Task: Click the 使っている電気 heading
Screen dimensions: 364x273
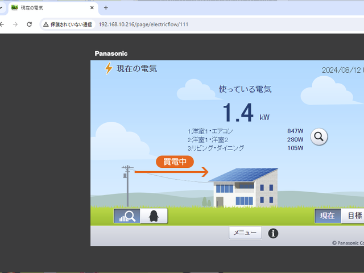Action: (x=245, y=89)
